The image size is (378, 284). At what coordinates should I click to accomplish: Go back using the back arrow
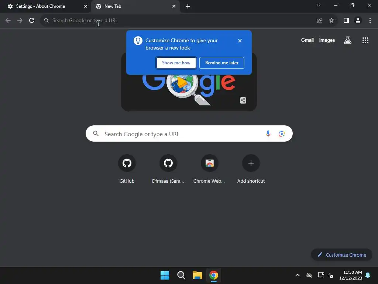8,21
